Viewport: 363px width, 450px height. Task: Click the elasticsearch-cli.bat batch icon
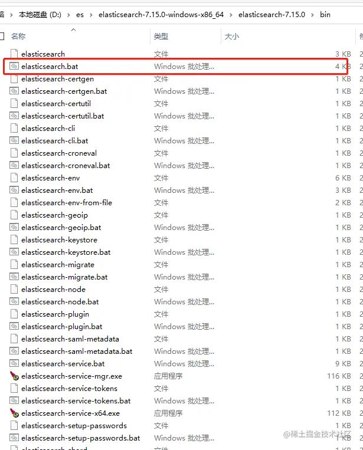point(14,140)
